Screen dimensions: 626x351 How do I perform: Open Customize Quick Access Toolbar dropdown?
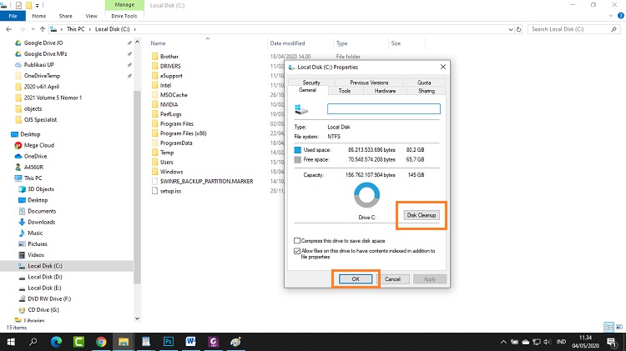[x=37, y=6]
